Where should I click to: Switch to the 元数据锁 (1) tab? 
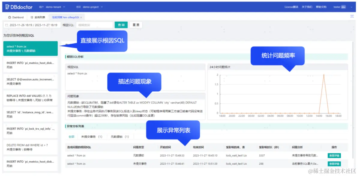120,136
